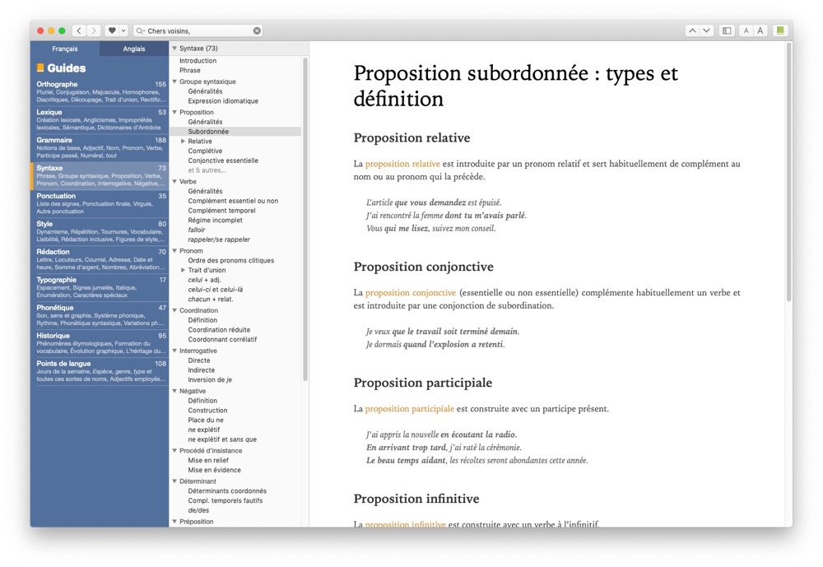Select the Complétive entry
The height and width of the screenshot is (567, 823).
pyautogui.click(x=205, y=151)
